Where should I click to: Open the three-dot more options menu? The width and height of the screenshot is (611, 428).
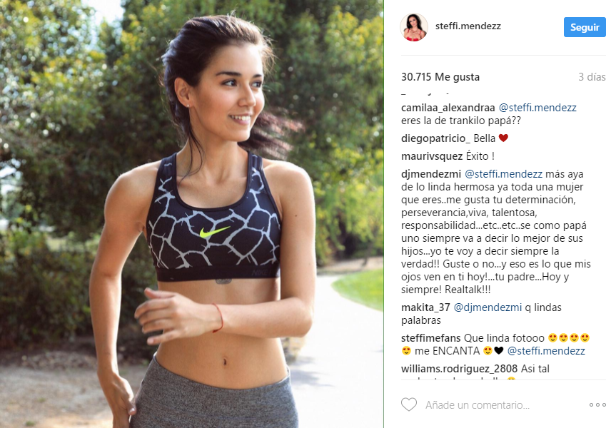597,405
